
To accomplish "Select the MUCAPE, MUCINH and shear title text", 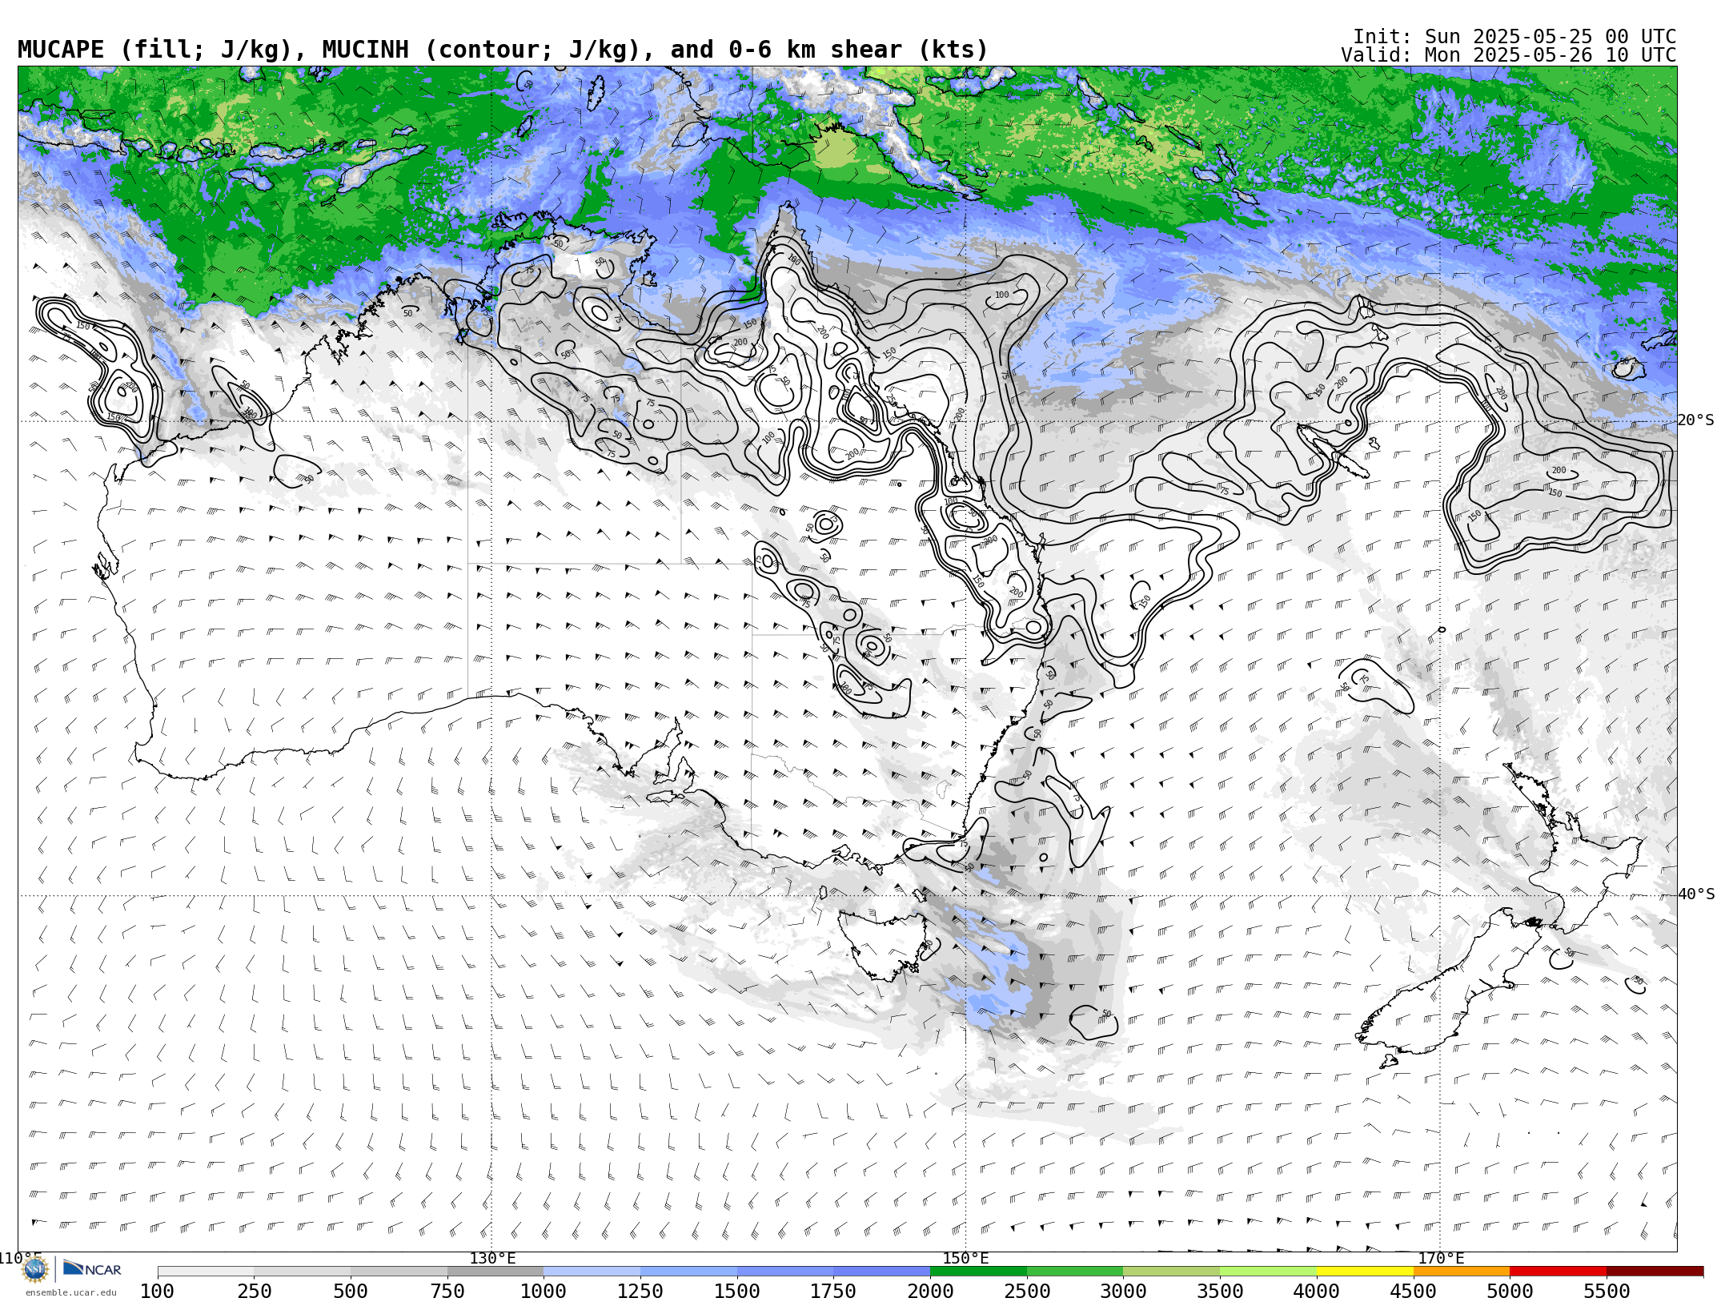I will click(x=503, y=50).
